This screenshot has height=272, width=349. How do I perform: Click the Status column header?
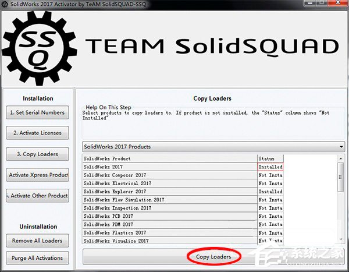270,158
